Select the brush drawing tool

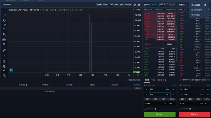pyautogui.click(x=4, y=25)
